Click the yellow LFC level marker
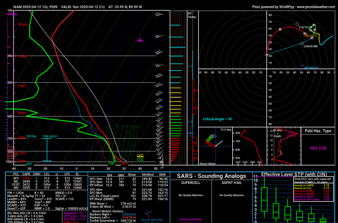 click(140, 156)
